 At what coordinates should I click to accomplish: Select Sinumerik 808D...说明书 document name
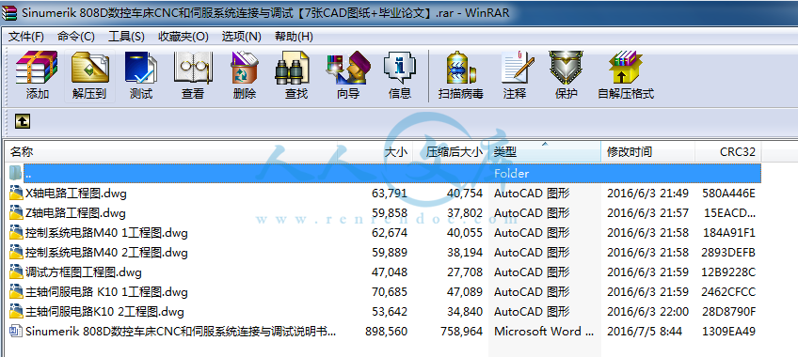pos(181,333)
